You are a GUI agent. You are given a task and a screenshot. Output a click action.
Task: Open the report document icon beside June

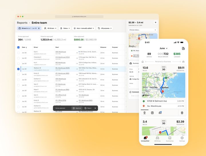pos(183,48)
